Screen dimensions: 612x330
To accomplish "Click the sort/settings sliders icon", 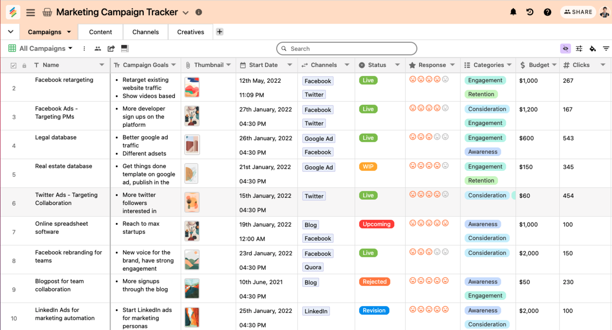I will point(579,48).
